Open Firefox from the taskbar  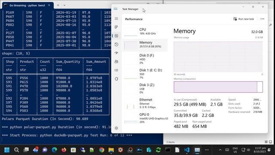coord(64,150)
